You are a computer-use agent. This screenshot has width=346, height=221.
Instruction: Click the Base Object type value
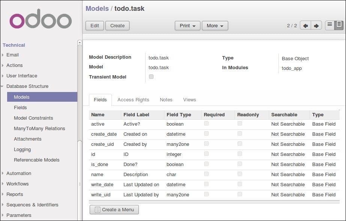click(295, 59)
